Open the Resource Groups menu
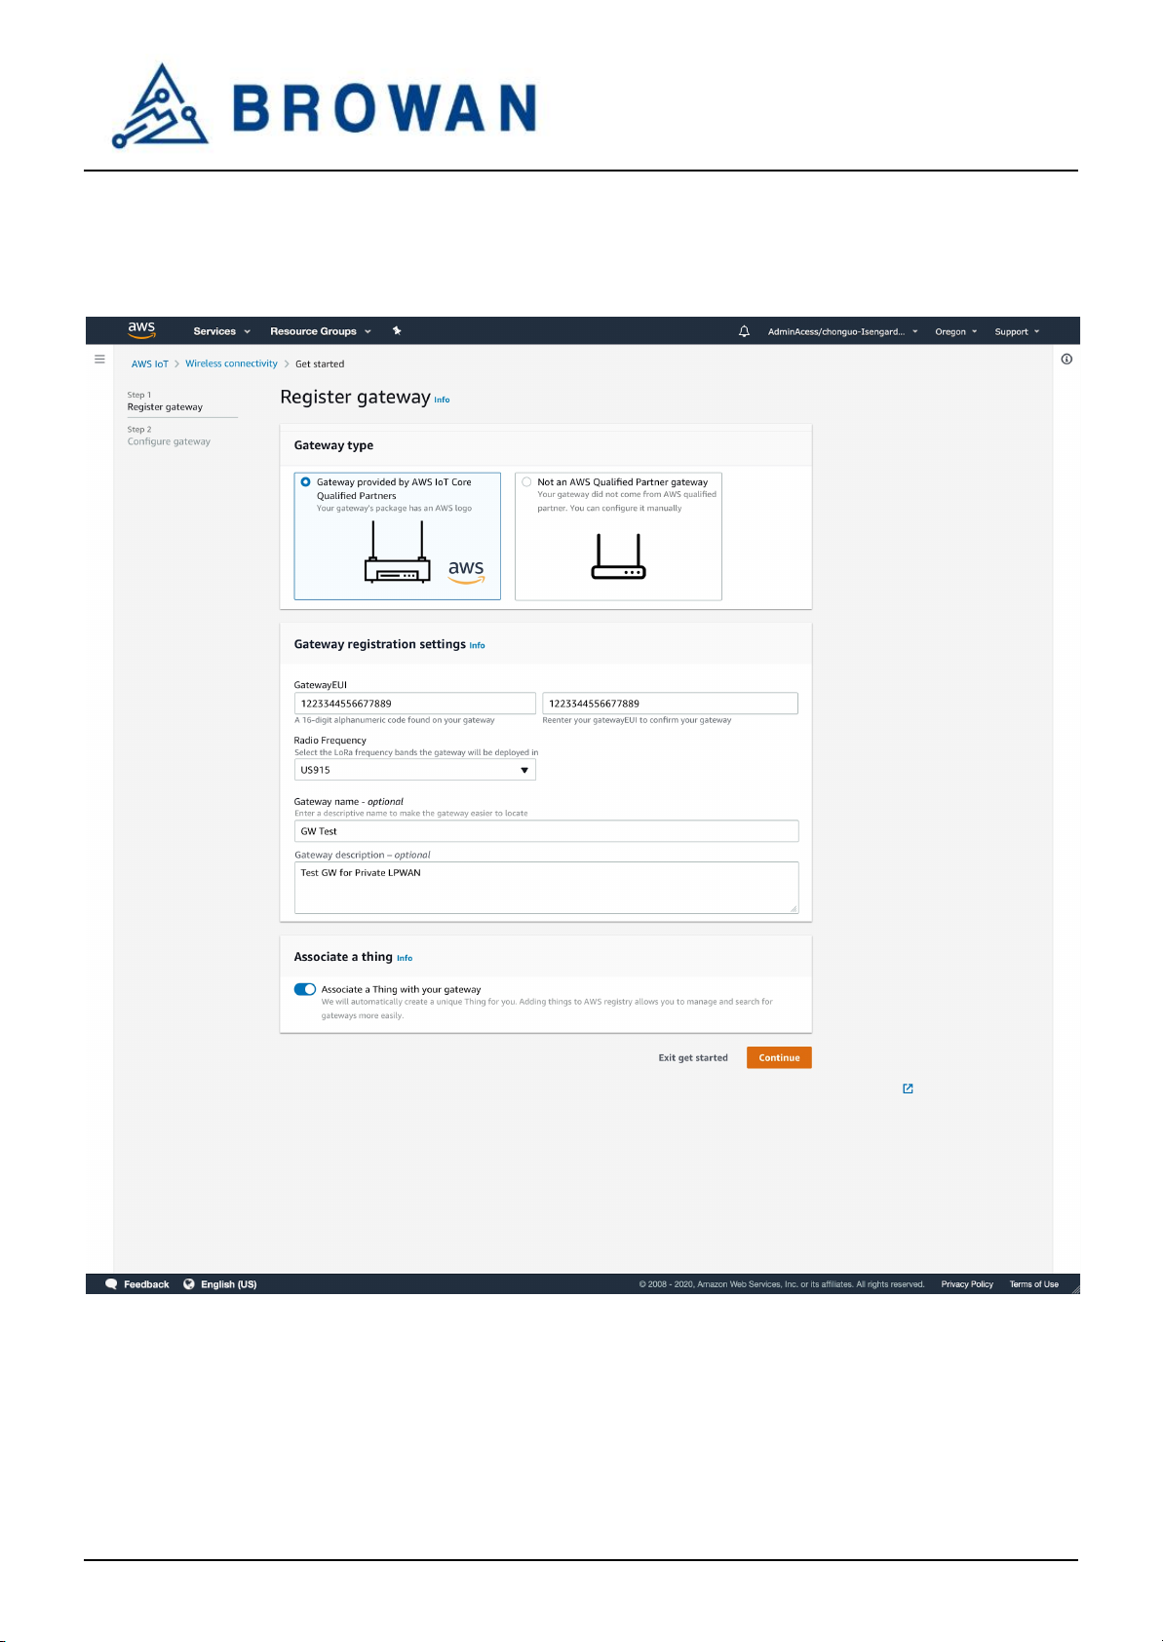 tap(321, 331)
